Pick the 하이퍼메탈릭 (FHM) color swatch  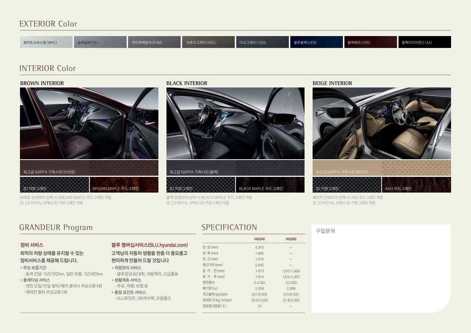(x=154, y=42)
